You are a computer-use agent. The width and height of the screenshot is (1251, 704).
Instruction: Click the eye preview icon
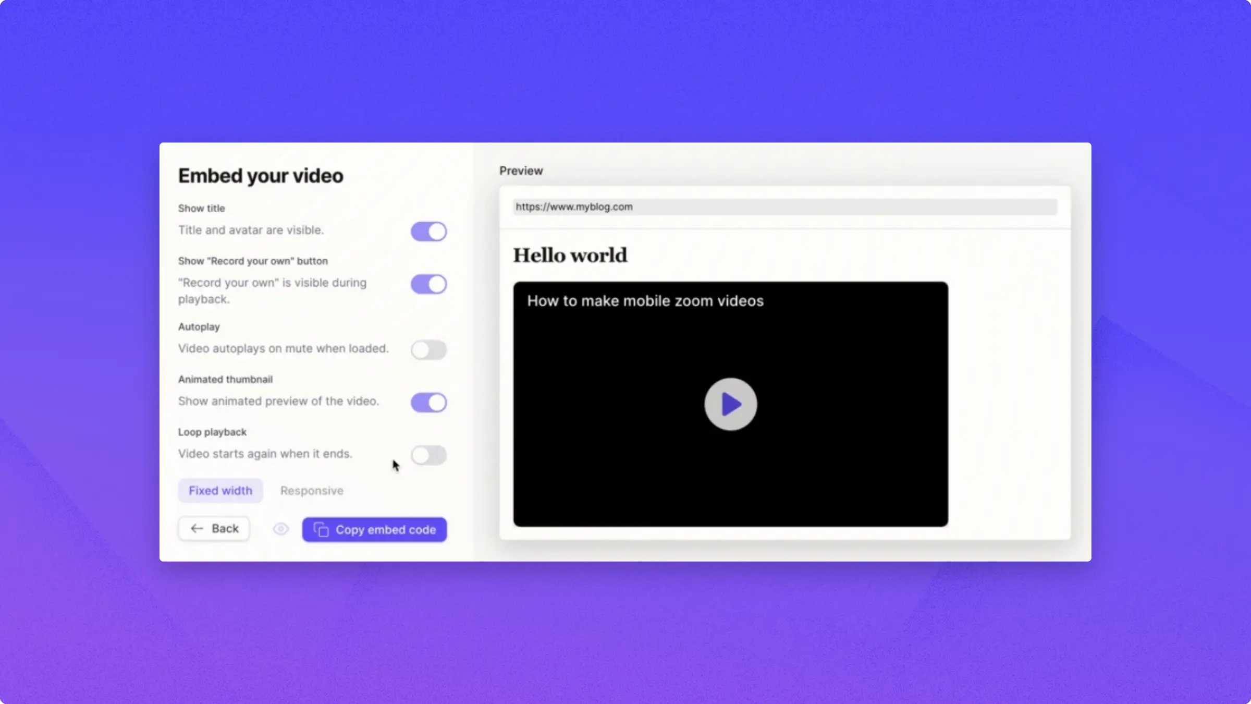[x=281, y=529]
